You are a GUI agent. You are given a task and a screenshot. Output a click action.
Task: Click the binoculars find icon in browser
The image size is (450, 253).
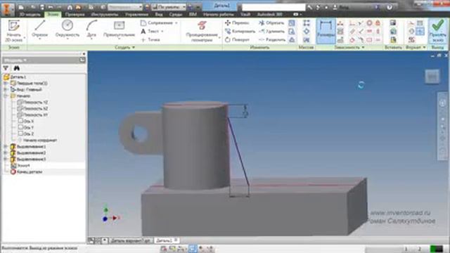click(17, 68)
